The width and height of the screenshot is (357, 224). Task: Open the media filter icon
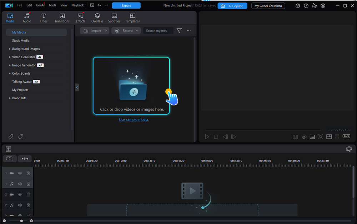[x=179, y=30]
